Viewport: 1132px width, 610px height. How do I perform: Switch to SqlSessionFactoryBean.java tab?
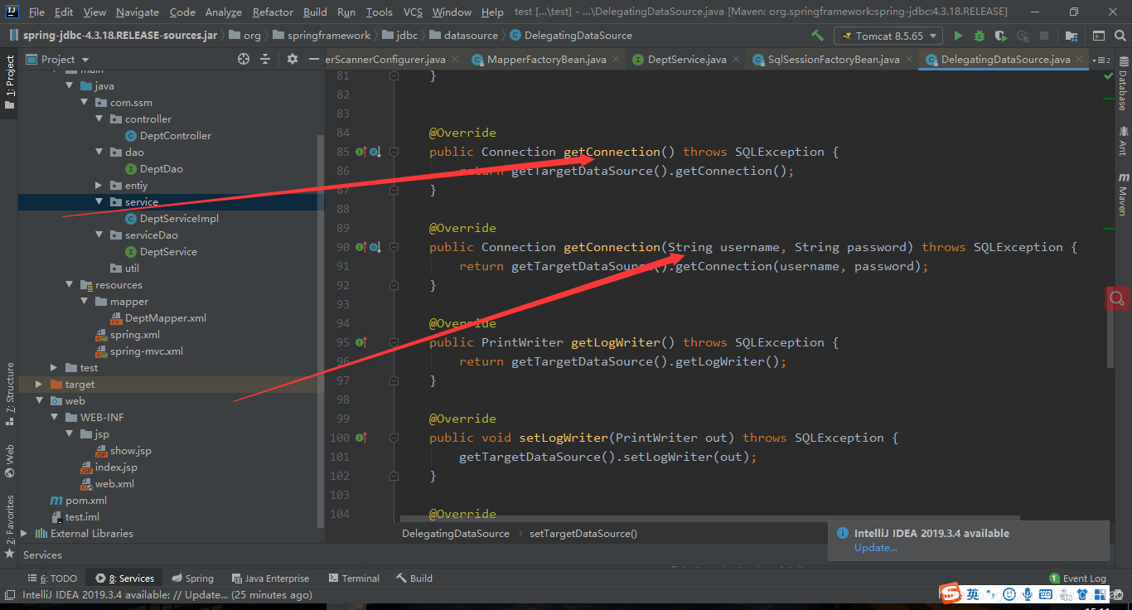(x=833, y=60)
